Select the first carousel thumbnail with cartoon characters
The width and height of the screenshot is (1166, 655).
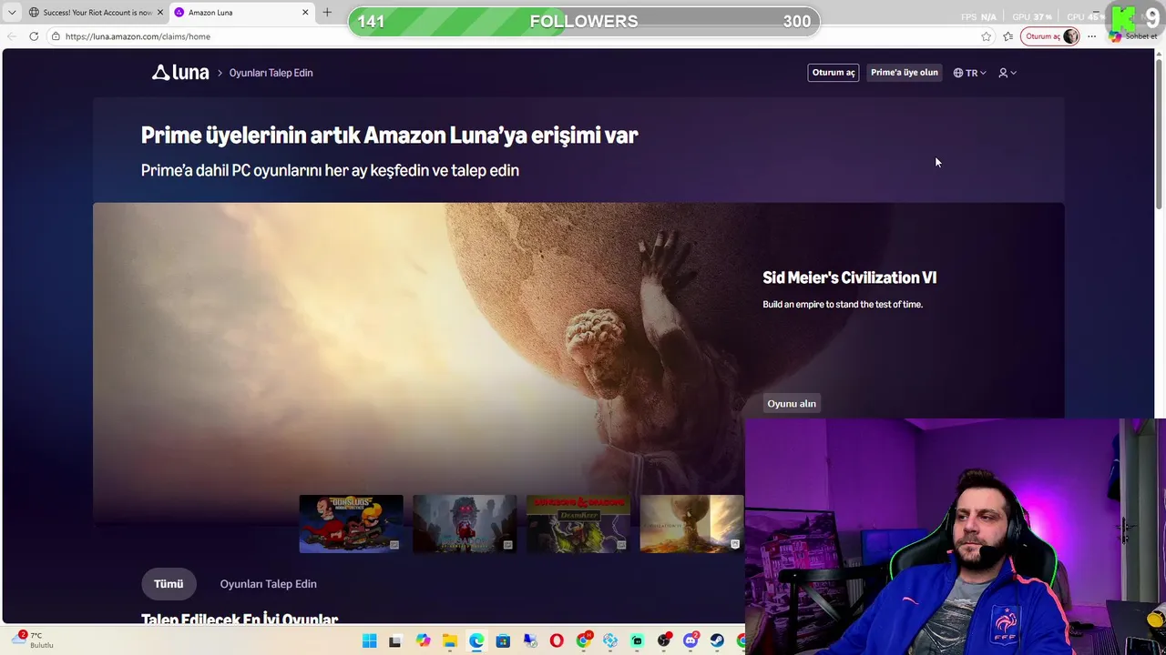351,523
